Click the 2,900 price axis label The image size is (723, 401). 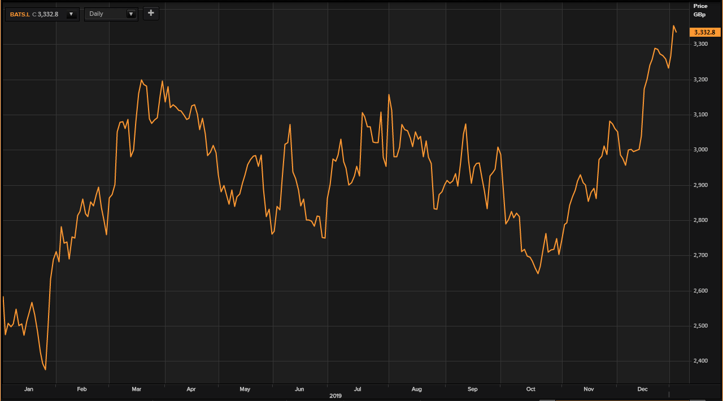tap(700, 185)
